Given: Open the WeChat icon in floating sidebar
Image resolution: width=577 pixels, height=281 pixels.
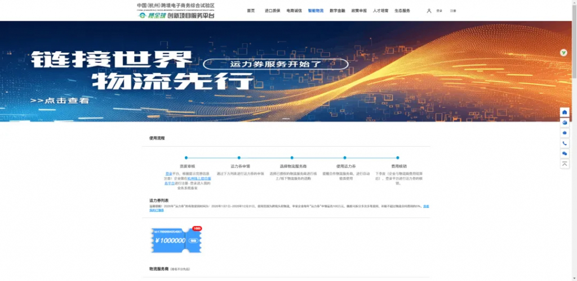Looking at the screenshot, I should (565, 153).
